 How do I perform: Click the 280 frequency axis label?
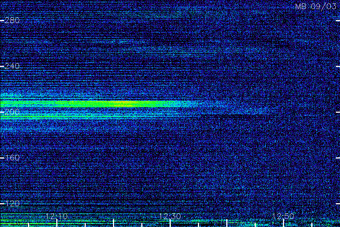click(12, 20)
